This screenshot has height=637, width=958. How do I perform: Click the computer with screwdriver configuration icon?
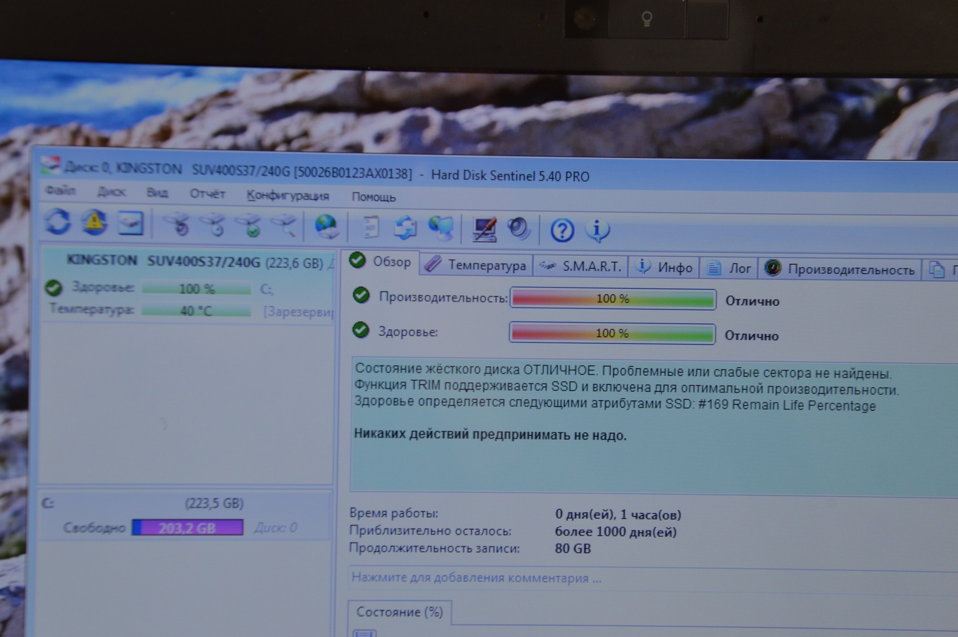484,229
